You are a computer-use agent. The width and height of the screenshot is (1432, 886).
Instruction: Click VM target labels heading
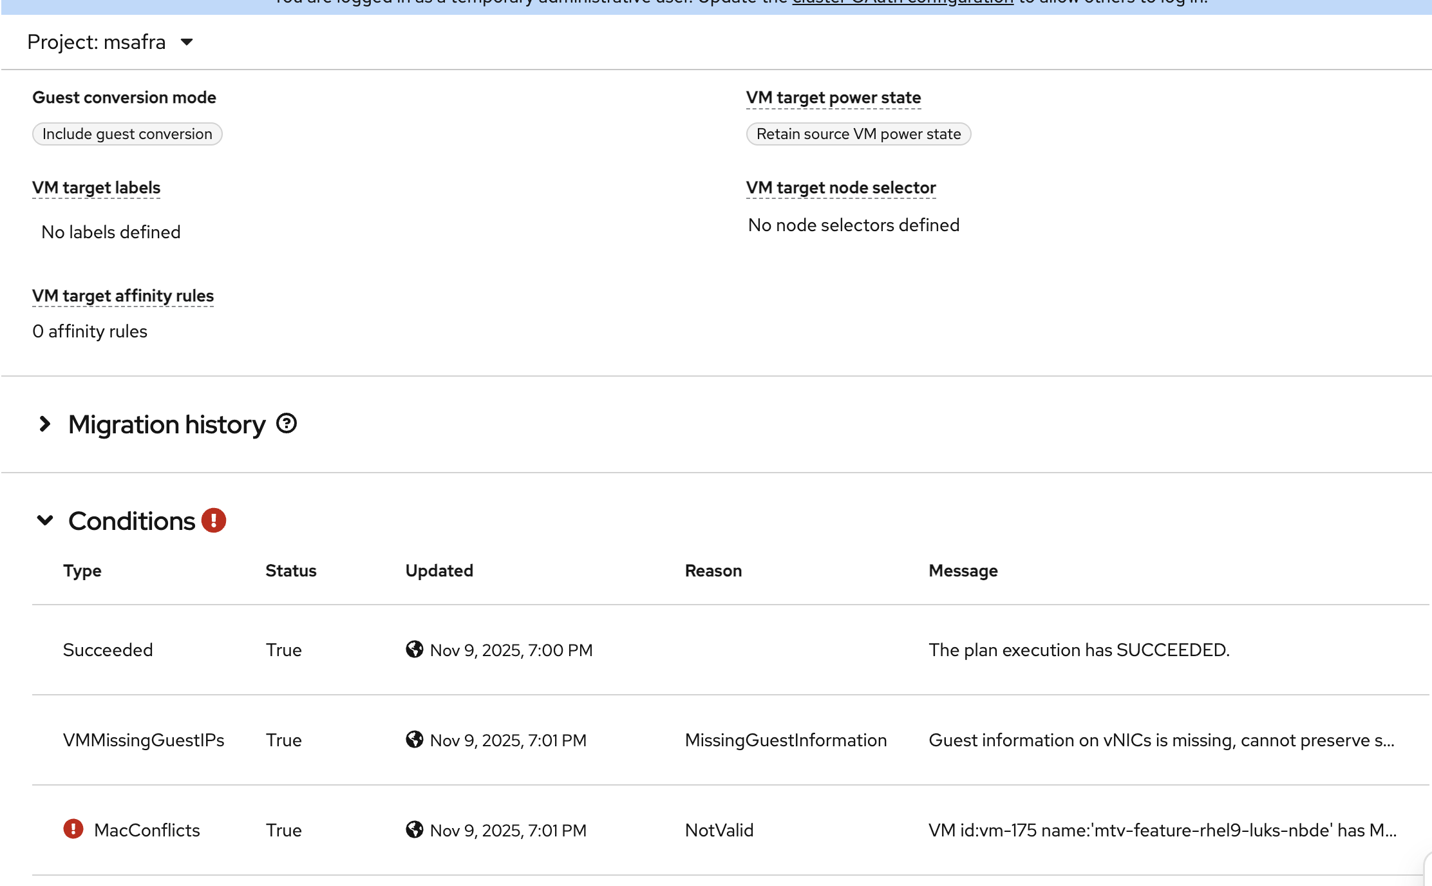(x=96, y=187)
